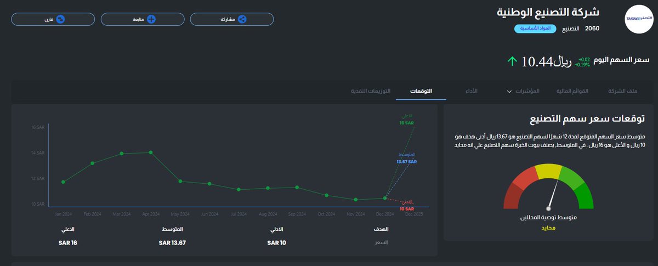Click the compare icon in the قارن button
The width and height of the screenshot is (658, 266).
(x=61, y=19)
